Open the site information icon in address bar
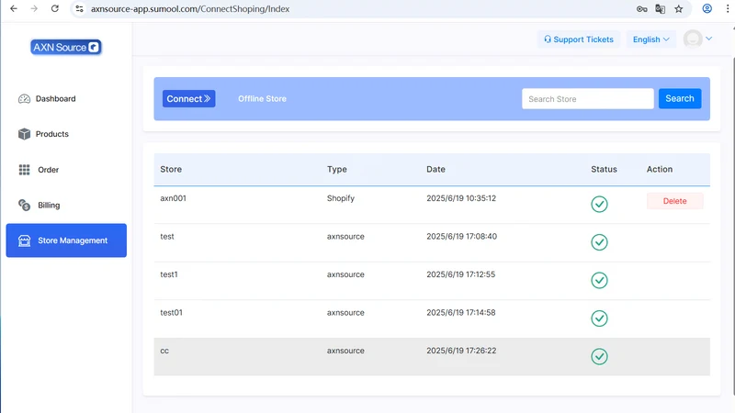Viewport: 735px width, 413px height. (x=79, y=9)
